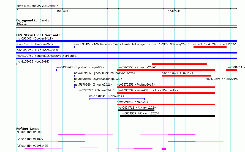Open the nsv6367534 (Sedlazeck2020) label

215,44
